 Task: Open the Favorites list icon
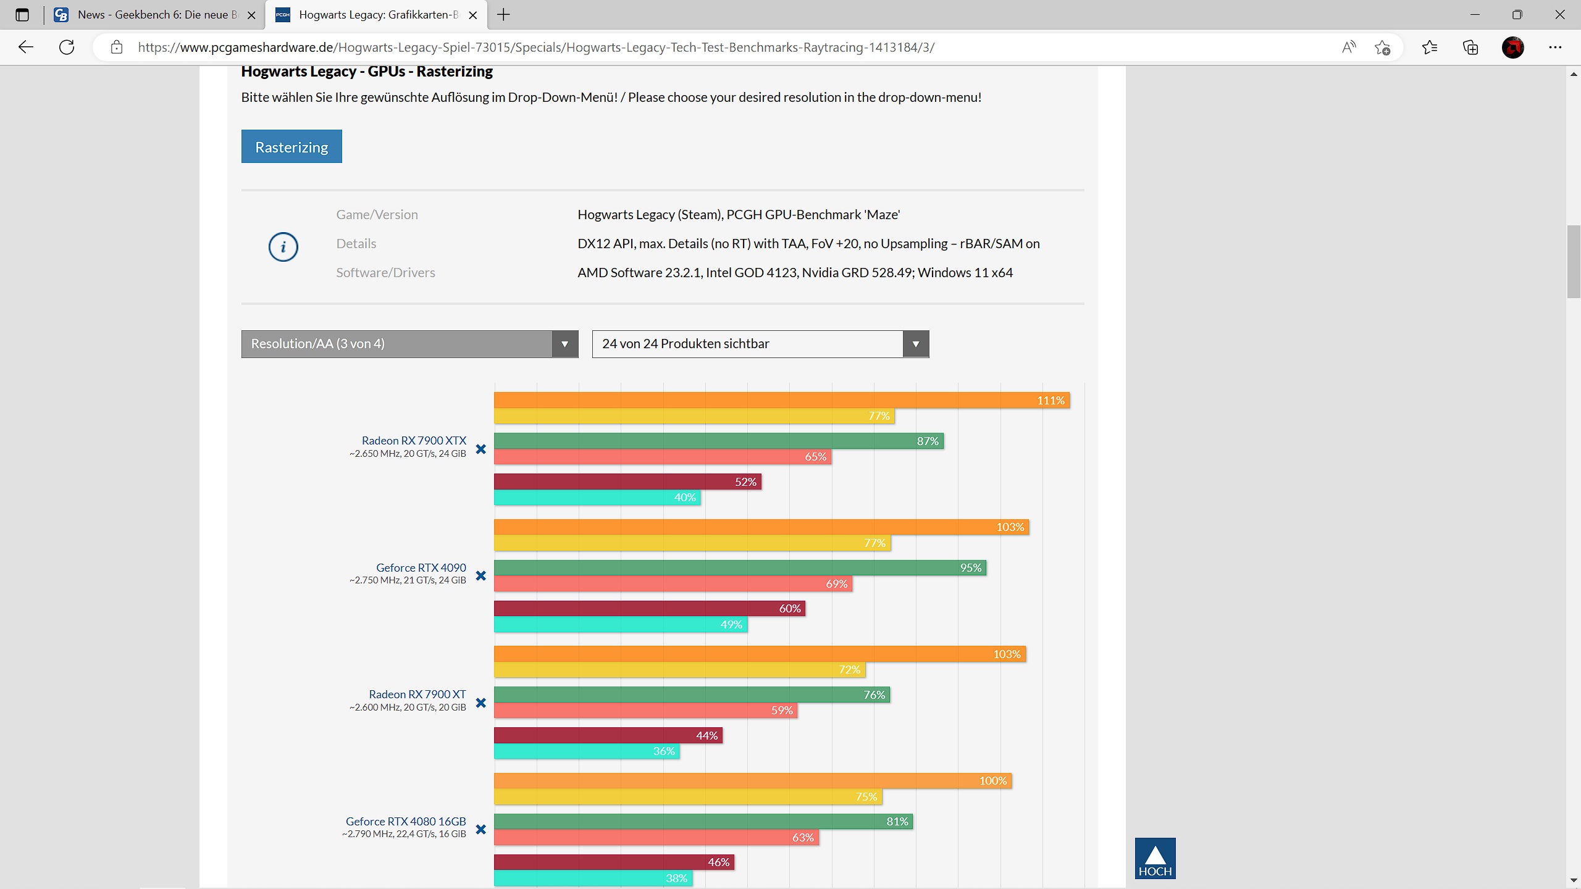[x=1429, y=48]
